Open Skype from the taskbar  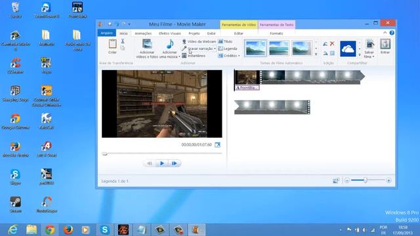(105, 229)
